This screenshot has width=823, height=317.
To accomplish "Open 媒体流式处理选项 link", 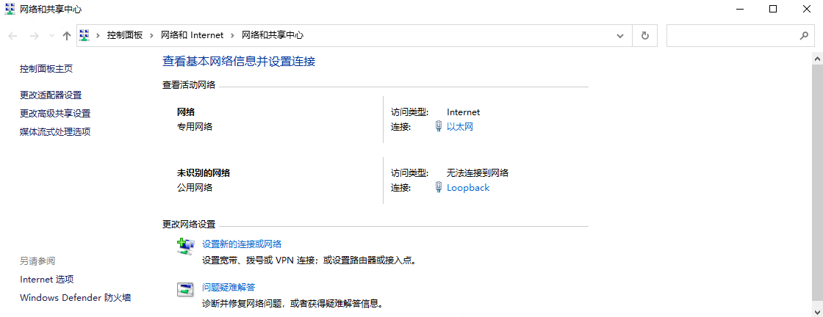I will pyautogui.click(x=55, y=131).
